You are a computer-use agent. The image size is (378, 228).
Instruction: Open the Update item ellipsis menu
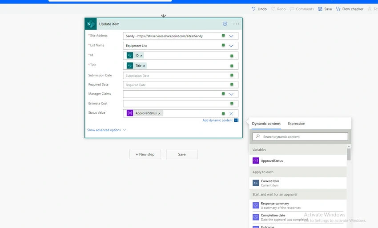tap(236, 24)
